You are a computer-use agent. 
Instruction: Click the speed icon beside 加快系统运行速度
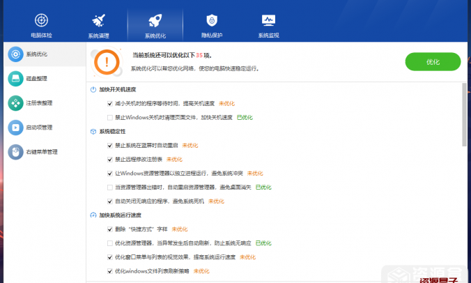pos(93,215)
